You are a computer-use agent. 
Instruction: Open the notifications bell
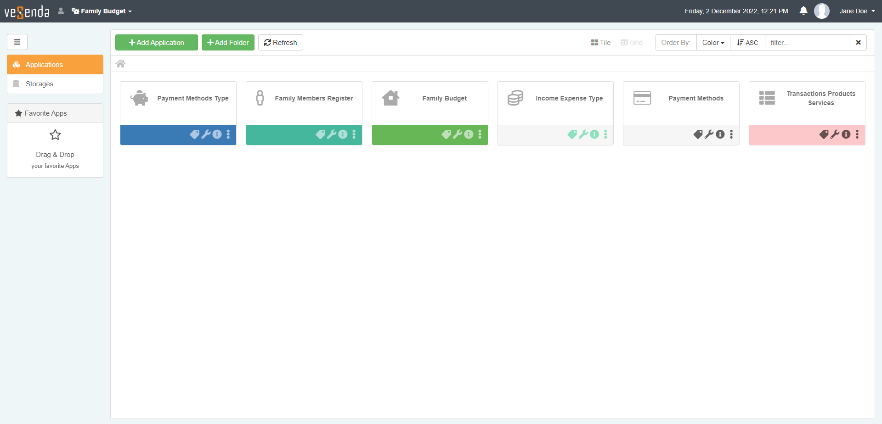point(803,11)
